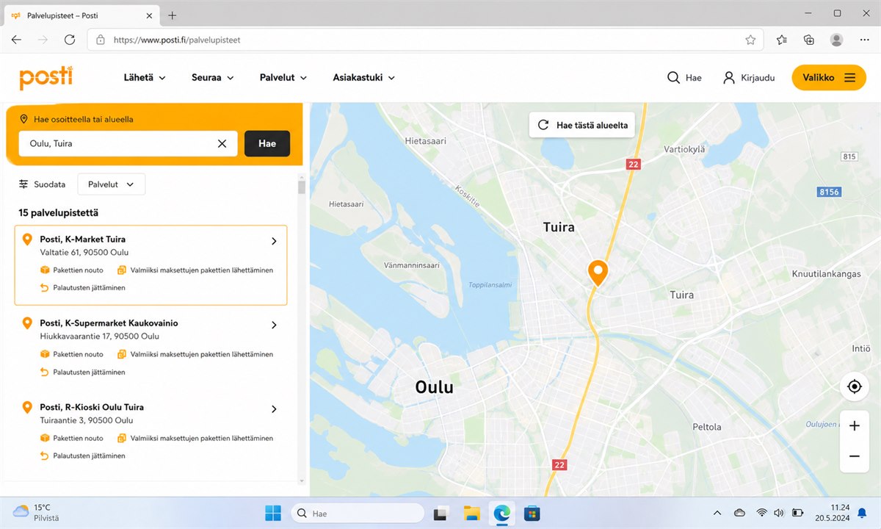Click chevron for K-Supermarket Kaukovainio
The width and height of the screenshot is (881, 529).
click(x=274, y=325)
